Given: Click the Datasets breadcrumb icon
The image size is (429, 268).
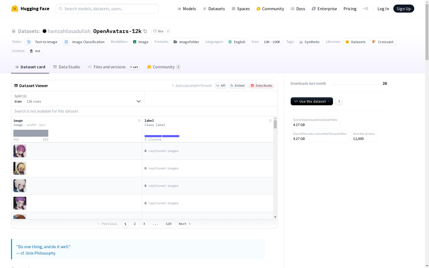Looking at the screenshot, I should tap(14, 31).
